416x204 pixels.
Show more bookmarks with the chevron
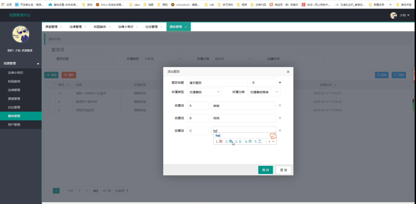click(391, 5)
